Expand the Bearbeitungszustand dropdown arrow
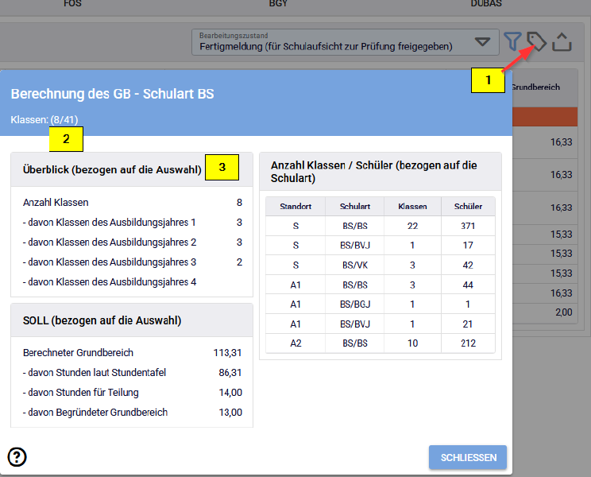This screenshot has width=591, height=477. [x=482, y=41]
